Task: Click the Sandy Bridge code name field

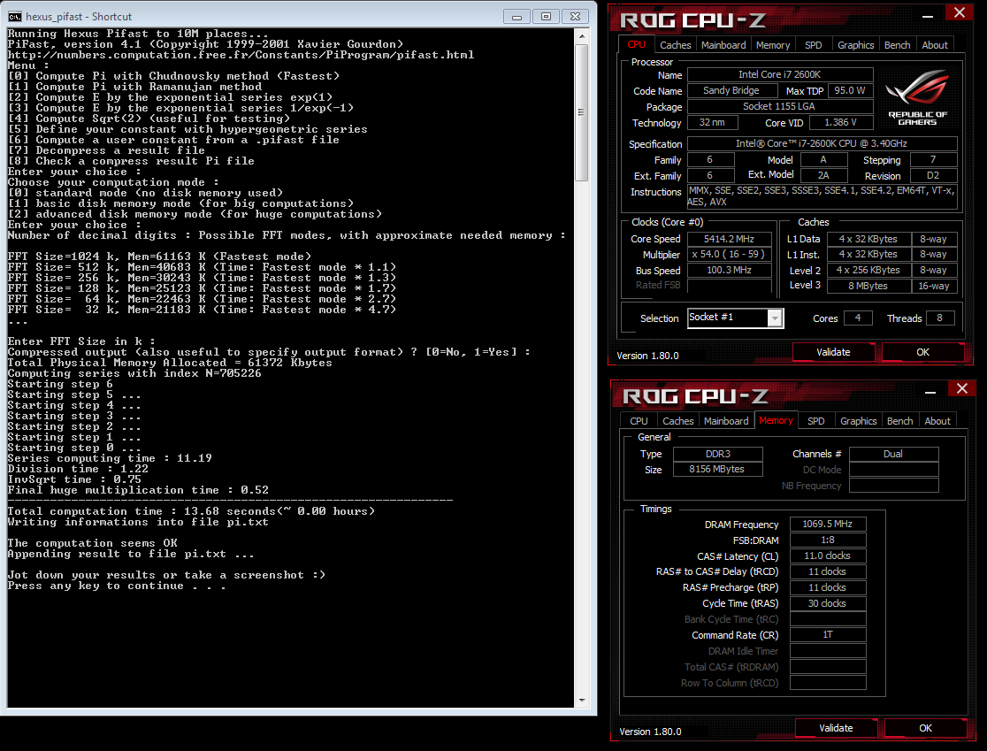Action: (731, 90)
